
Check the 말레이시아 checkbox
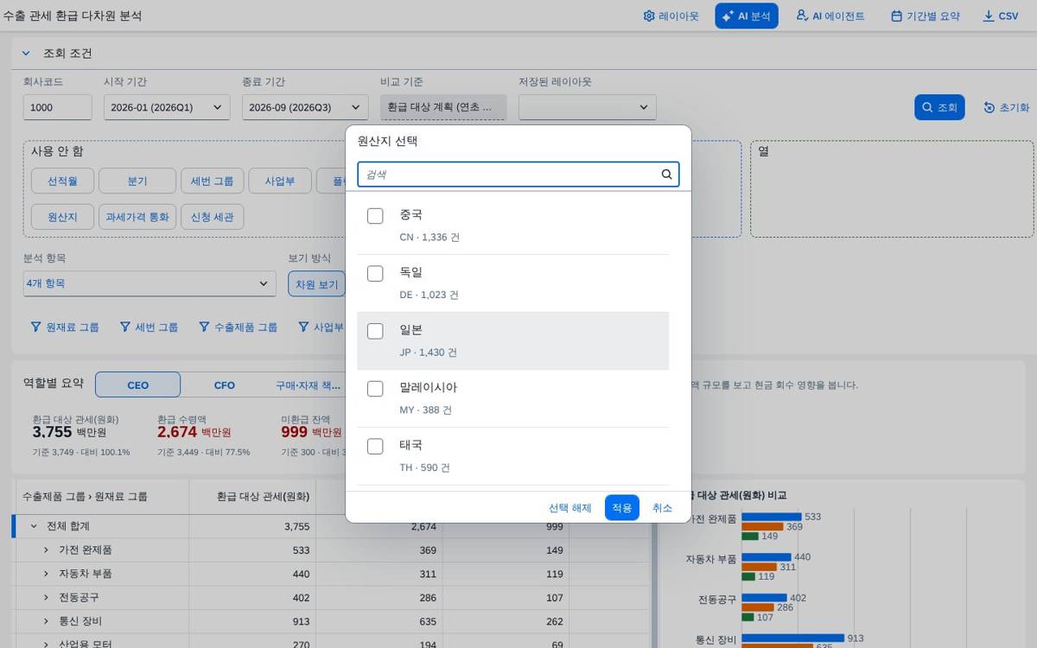pos(375,389)
